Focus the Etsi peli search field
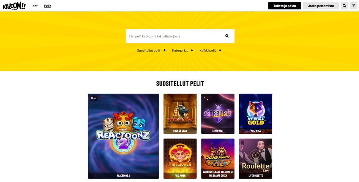Viewport: 359px width, 182px height. pyautogui.click(x=175, y=36)
